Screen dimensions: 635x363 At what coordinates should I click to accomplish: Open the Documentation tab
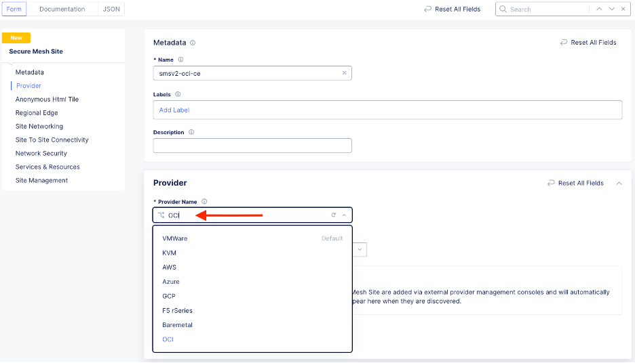pyautogui.click(x=62, y=9)
